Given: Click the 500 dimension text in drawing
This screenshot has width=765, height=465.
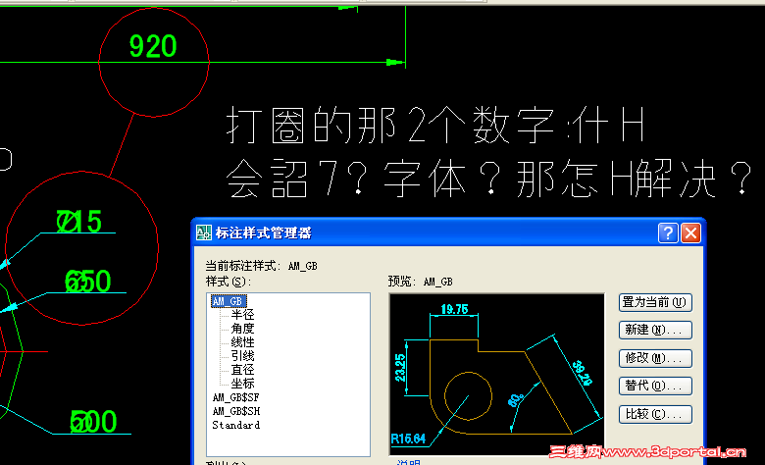Looking at the screenshot, I should (x=93, y=422).
